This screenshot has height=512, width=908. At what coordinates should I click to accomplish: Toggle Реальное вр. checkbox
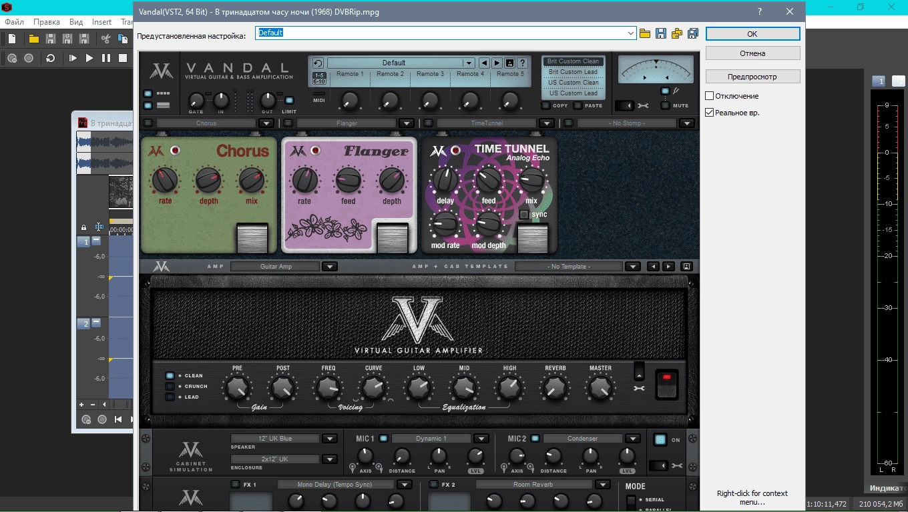coord(710,113)
